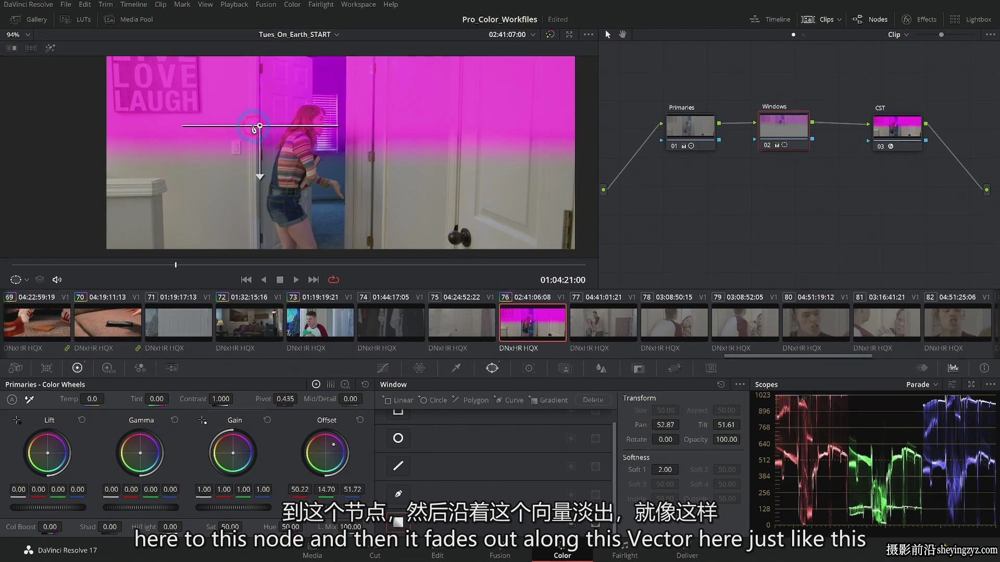Screen dimensions: 1000x562
Task: Toggle auto balance A button
Action: pos(12,399)
